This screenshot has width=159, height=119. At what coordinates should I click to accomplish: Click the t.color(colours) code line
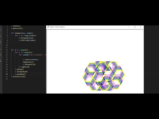(30, 59)
